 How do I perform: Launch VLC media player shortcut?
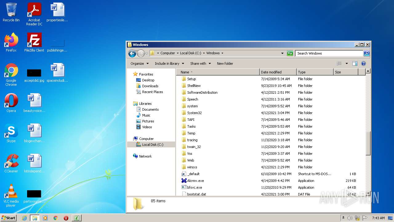pos(11,195)
